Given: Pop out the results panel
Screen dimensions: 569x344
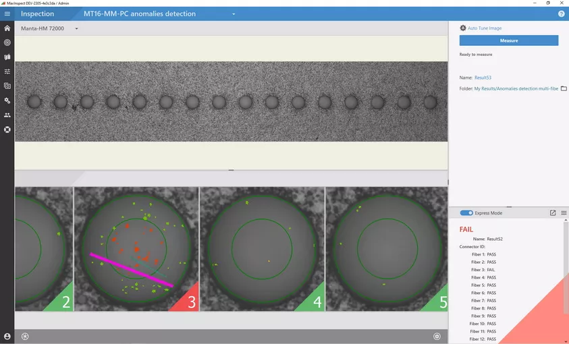Looking at the screenshot, I should [553, 213].
